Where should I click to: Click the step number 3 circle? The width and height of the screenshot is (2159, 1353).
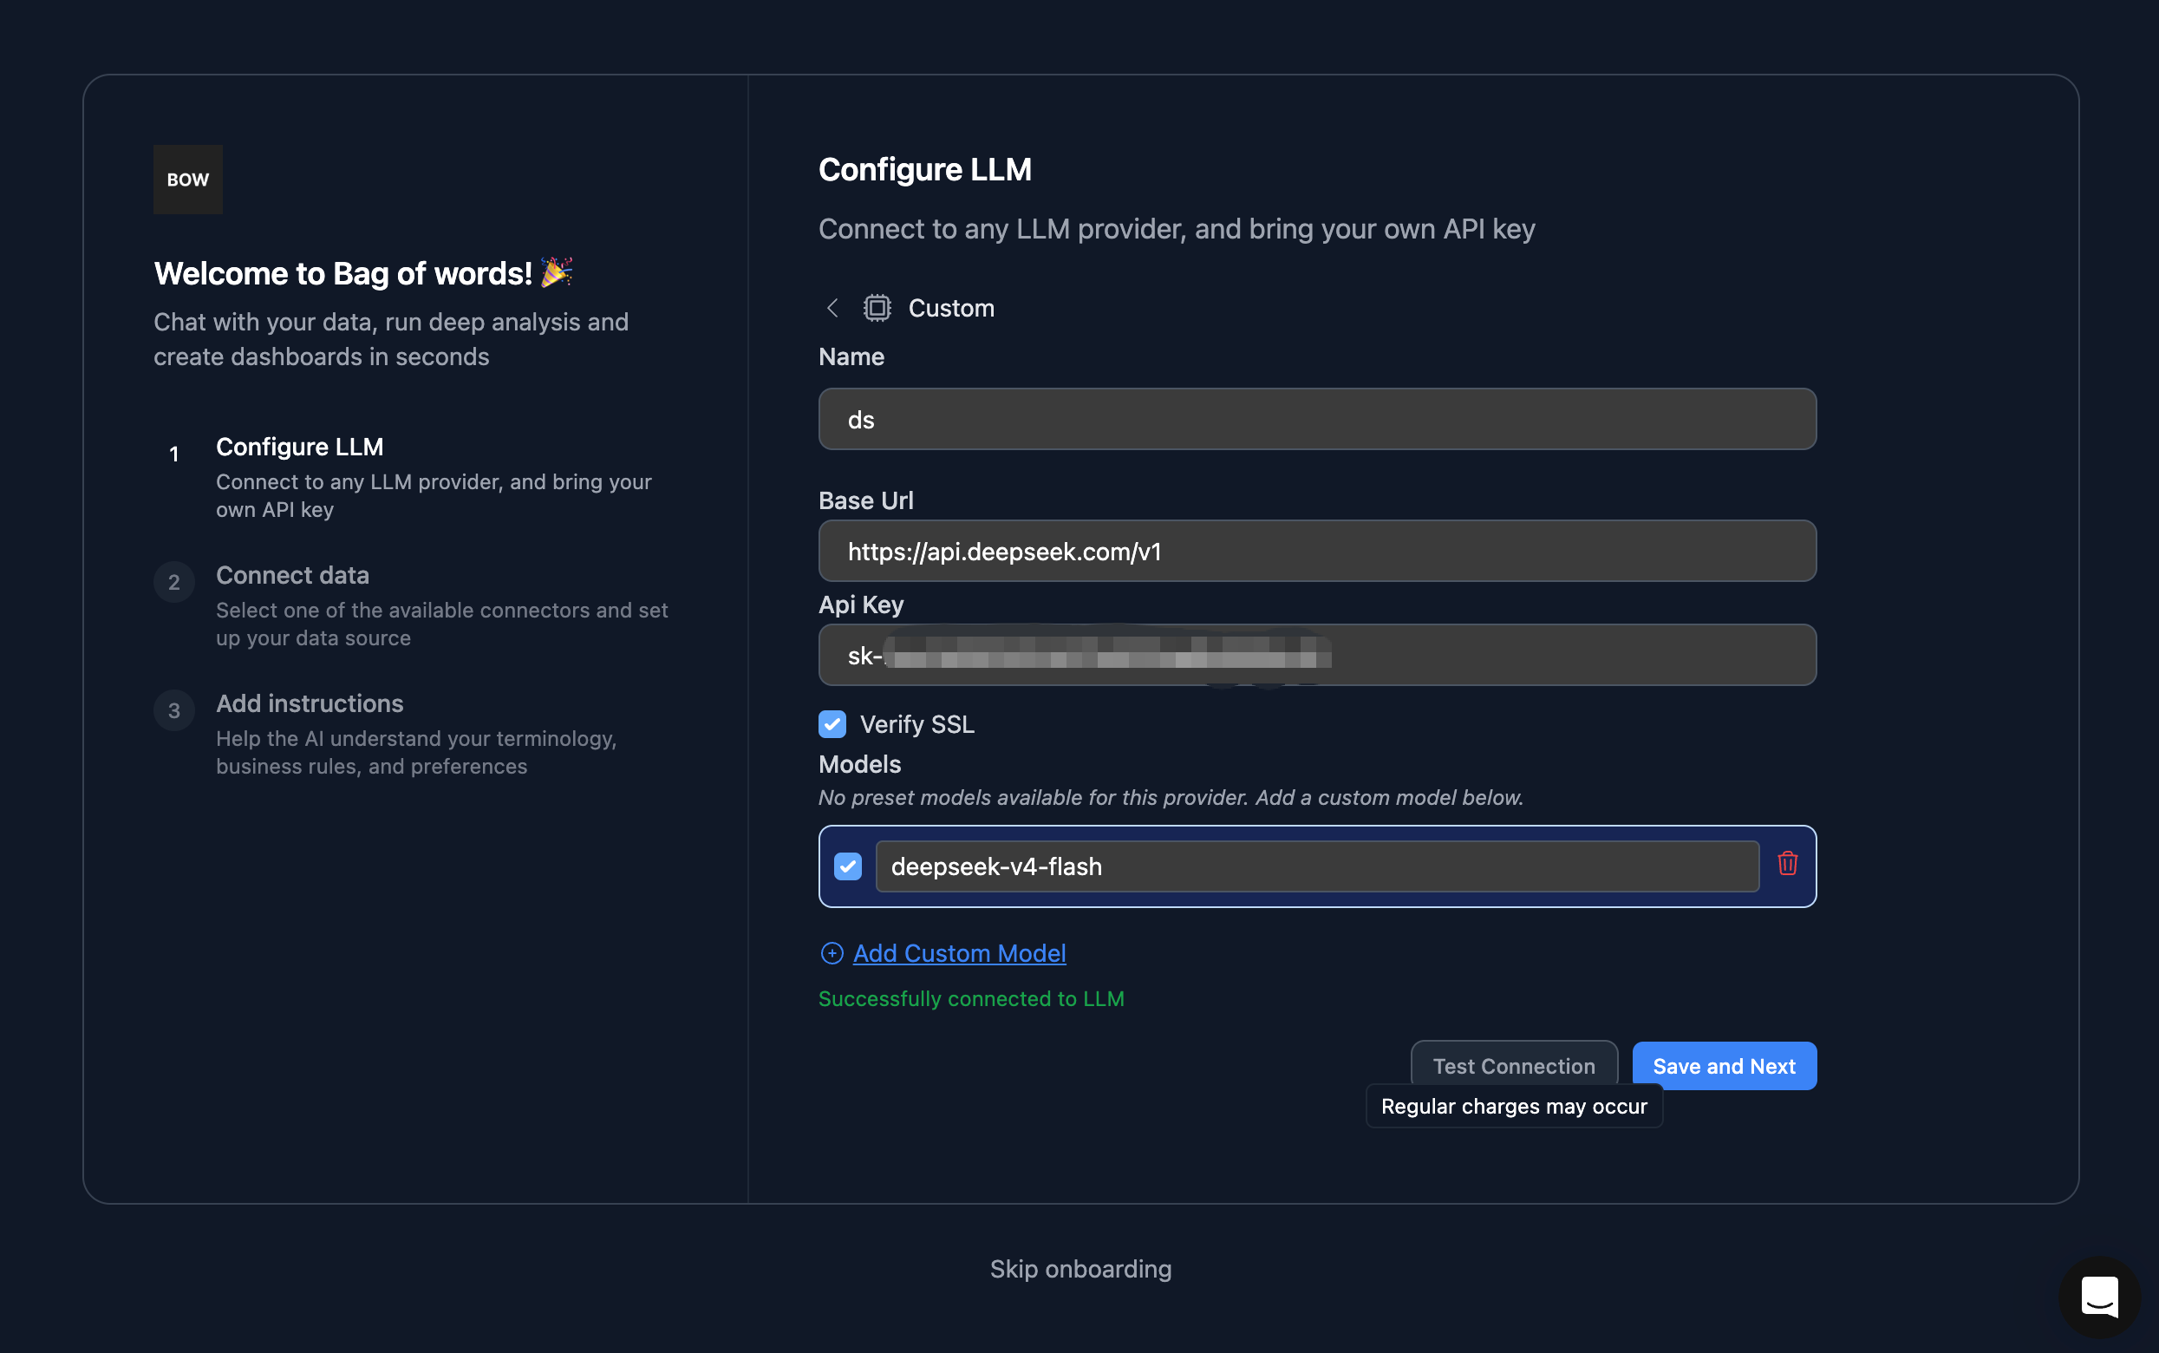(x=174, y=710)
